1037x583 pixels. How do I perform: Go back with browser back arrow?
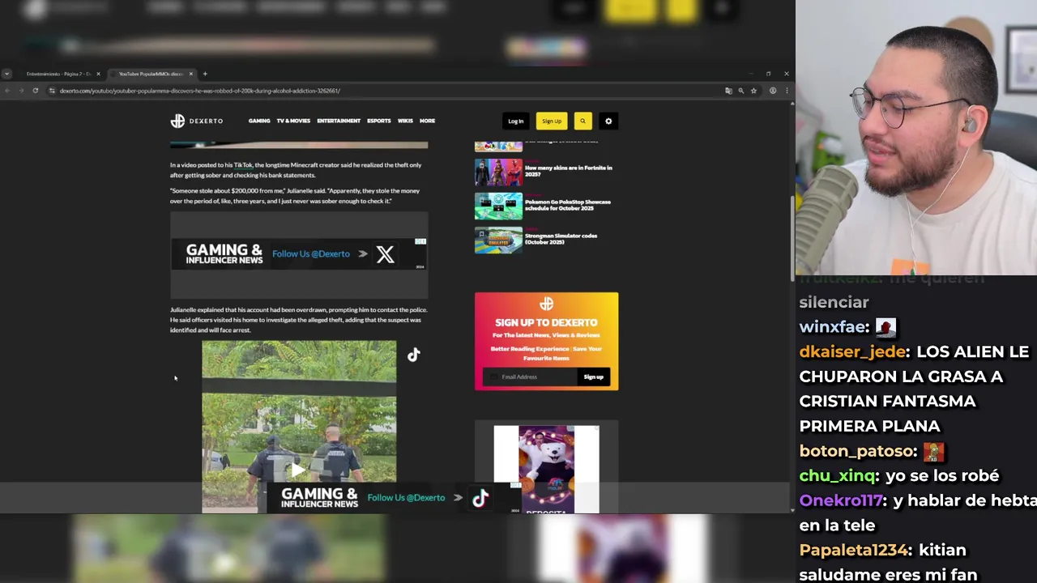click(8, 91)
